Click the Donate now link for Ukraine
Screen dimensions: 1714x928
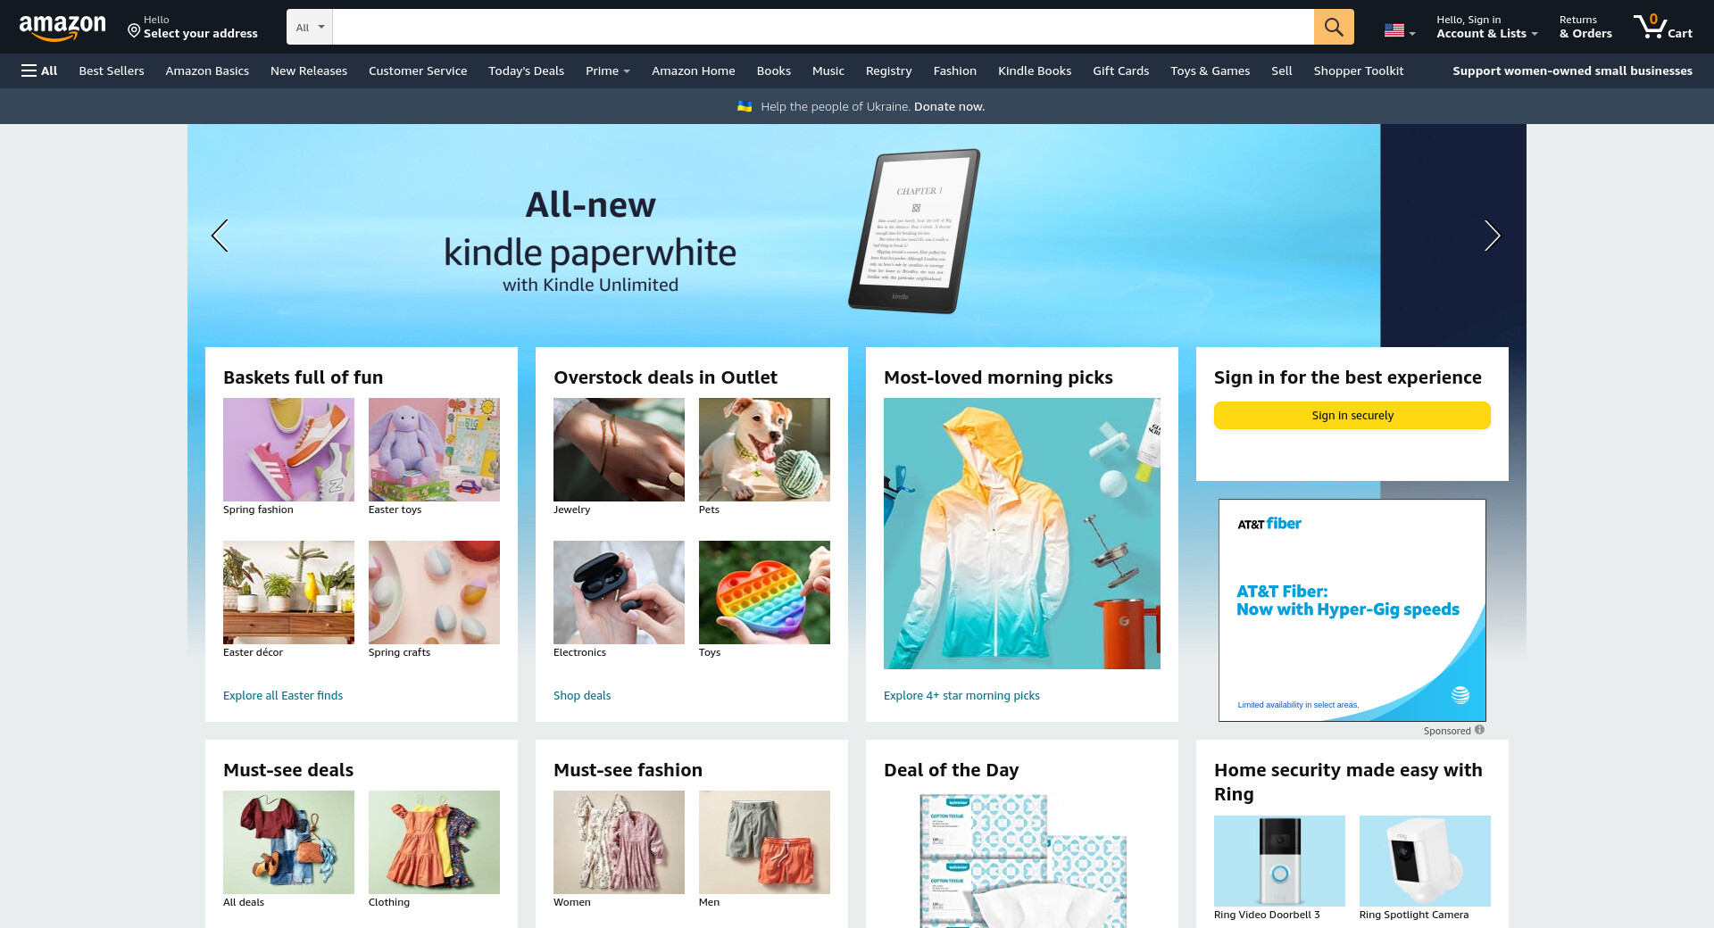point(949,106)
